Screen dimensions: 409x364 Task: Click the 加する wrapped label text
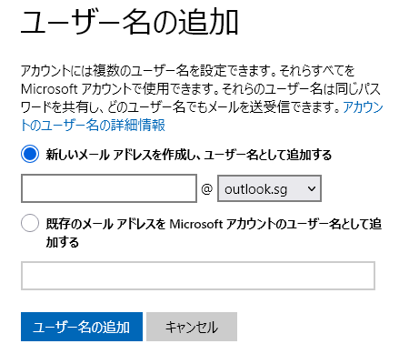click(63, 242)
